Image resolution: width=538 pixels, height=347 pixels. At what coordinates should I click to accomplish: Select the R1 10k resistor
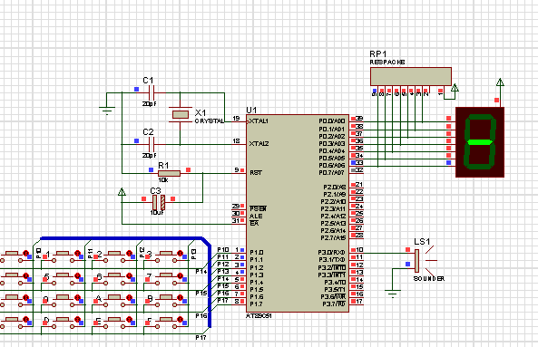pyautogui.click(x=169, y=173)
